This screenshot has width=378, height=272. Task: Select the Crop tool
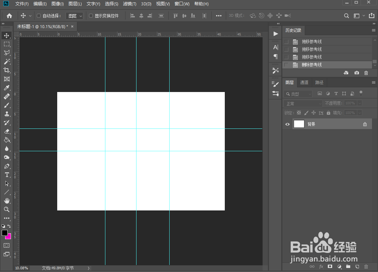point(7,70)
